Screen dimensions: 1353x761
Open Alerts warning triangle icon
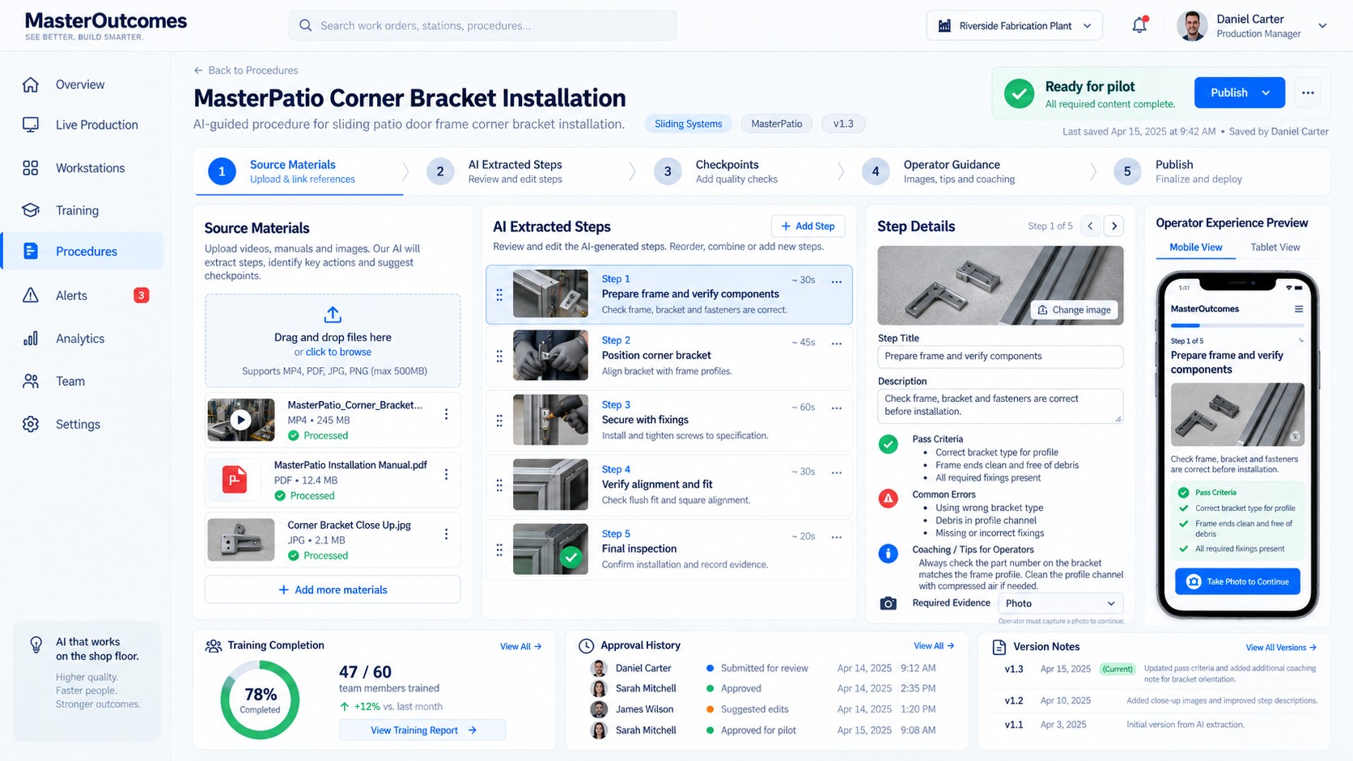[x=31, y=295]
